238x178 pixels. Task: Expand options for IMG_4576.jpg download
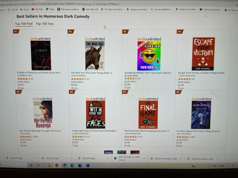[x=108, y=158]
